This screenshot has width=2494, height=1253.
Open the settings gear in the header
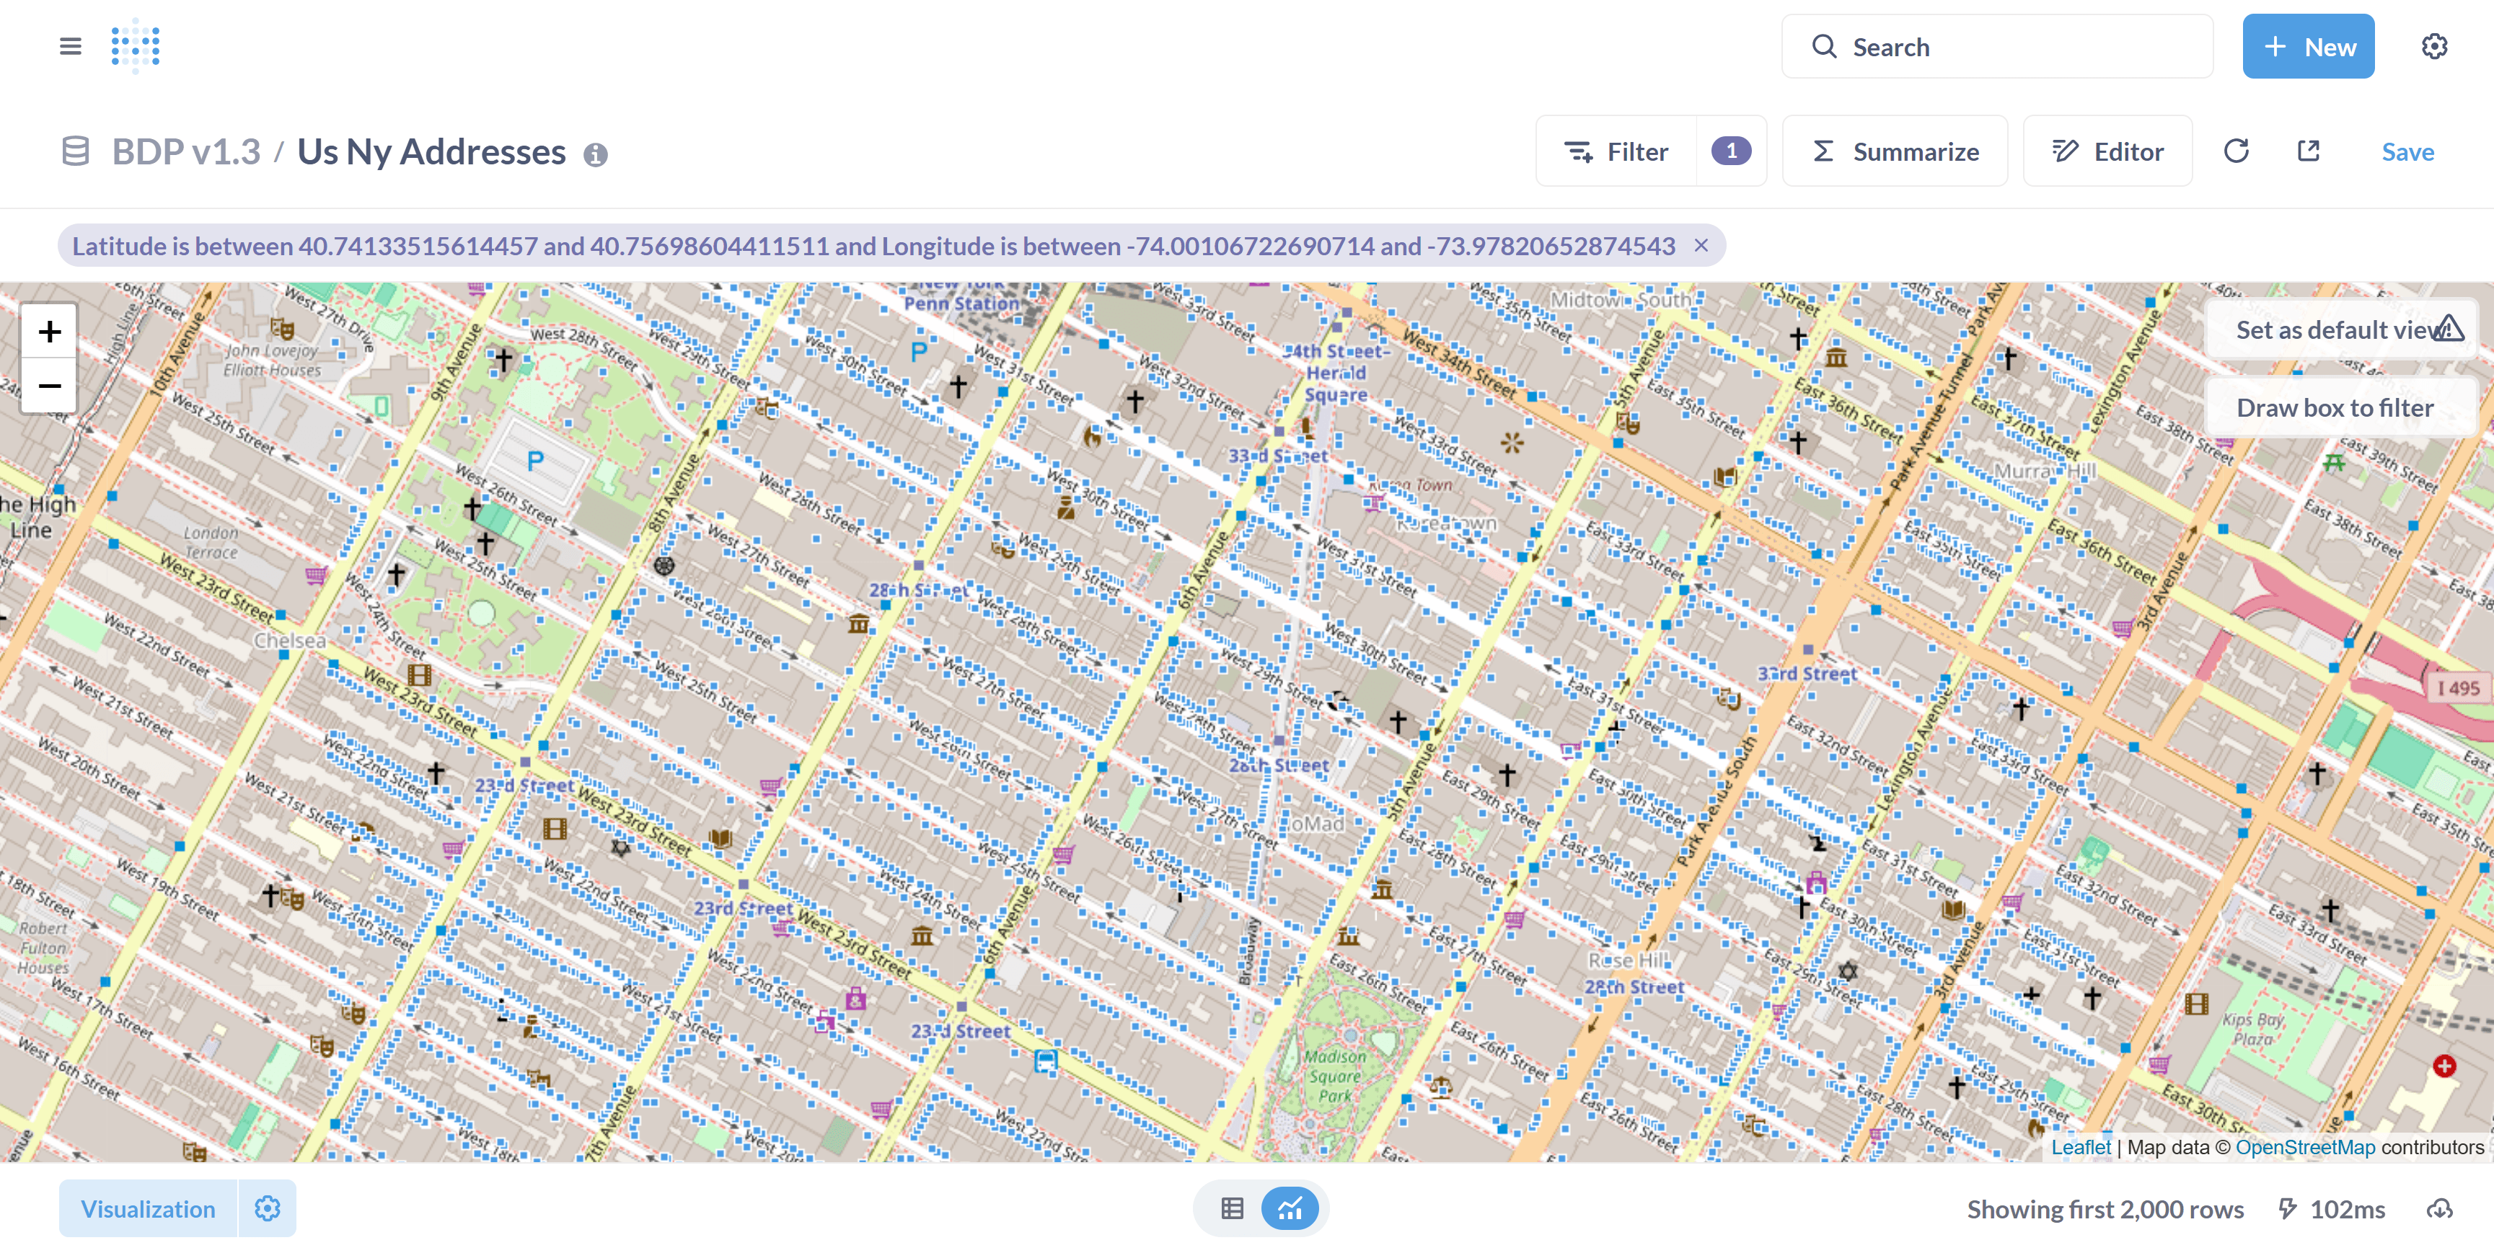(2434, 46)
